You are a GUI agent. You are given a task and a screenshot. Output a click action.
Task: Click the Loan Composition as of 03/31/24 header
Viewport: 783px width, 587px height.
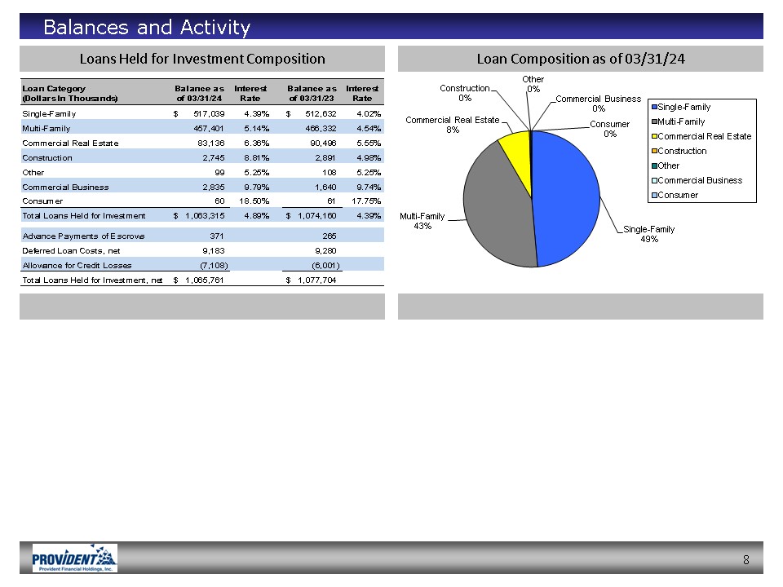[x=580, y=59]
